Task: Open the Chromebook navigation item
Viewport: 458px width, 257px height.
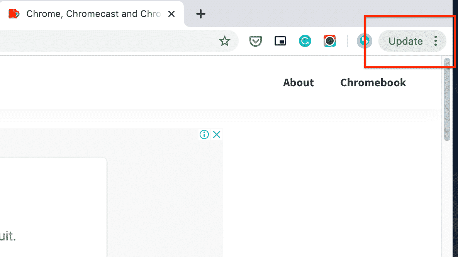Action: coord(373,83)
